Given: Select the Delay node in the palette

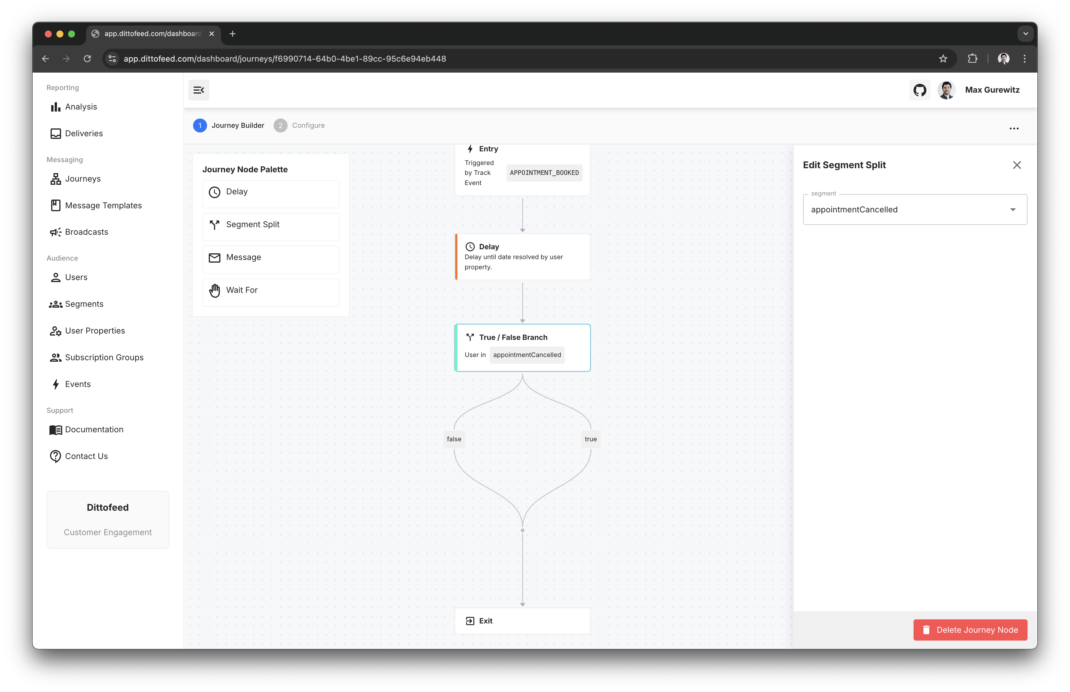Looking at the screenshot, I should [271, 192].
